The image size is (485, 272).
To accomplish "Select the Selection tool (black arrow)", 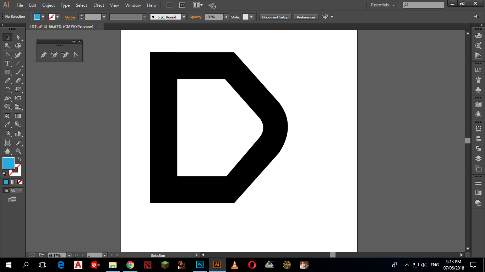I will (7, 37).
